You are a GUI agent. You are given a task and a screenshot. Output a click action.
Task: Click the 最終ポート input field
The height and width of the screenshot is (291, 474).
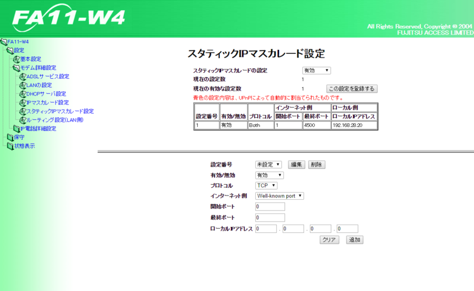(270, 218)
